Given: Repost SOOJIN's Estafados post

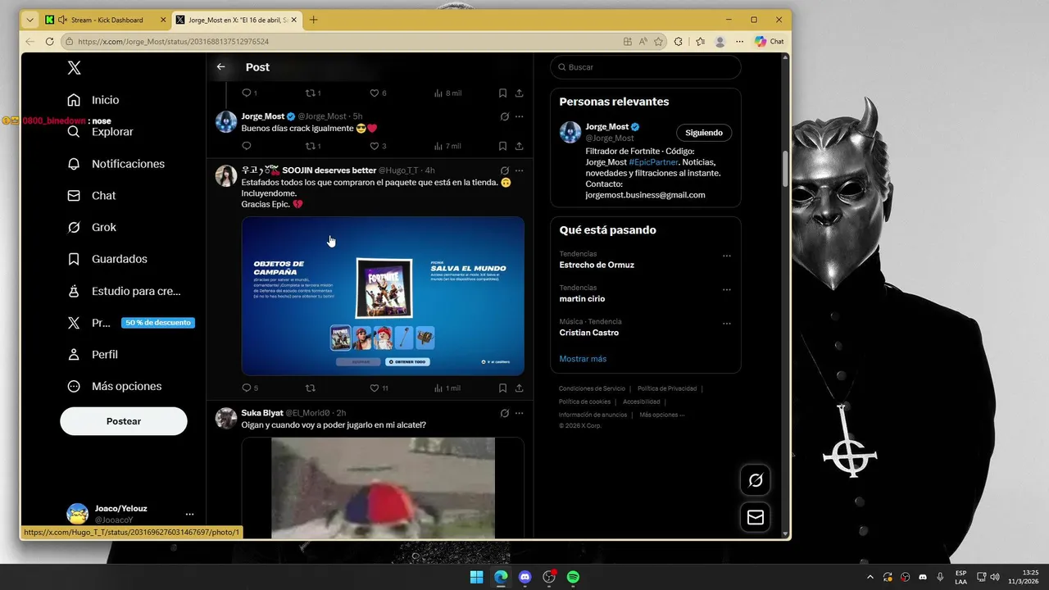Looking at the screenshot, I should [310, 388].
